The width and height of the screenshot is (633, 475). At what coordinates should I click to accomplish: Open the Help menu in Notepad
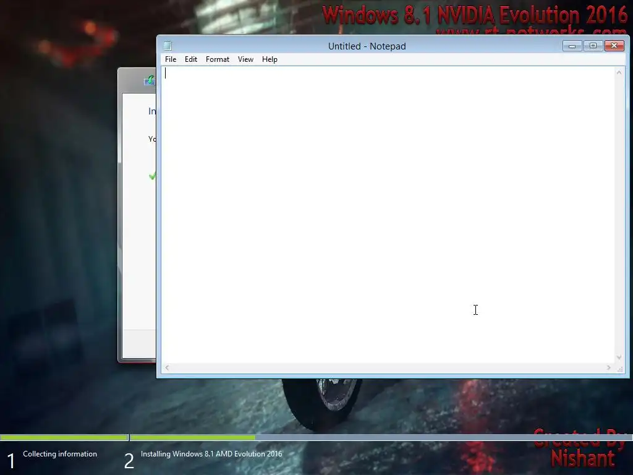[x=270, y=59]
